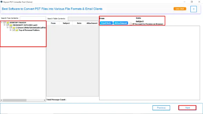Toggle the MICROSOFT OUTLOOK (.pst) checkbox
Viewport: 203px width, 114px height.
8,25
